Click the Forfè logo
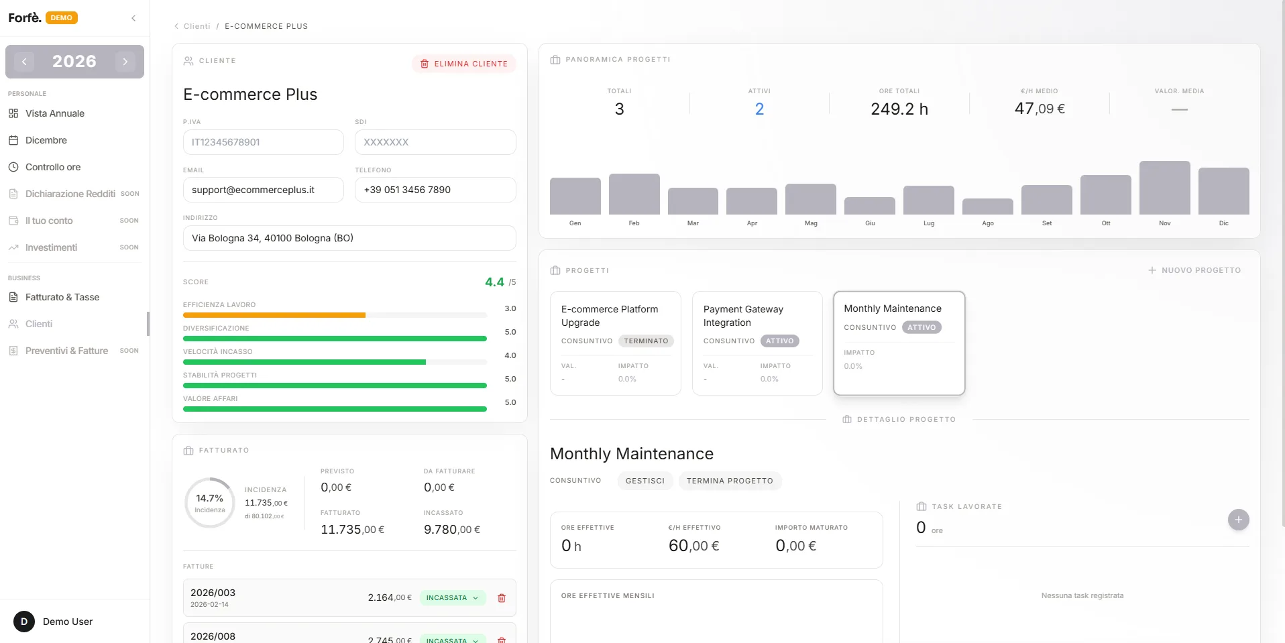This screenshot has height=643, width=1285. [x=25, y=17]
